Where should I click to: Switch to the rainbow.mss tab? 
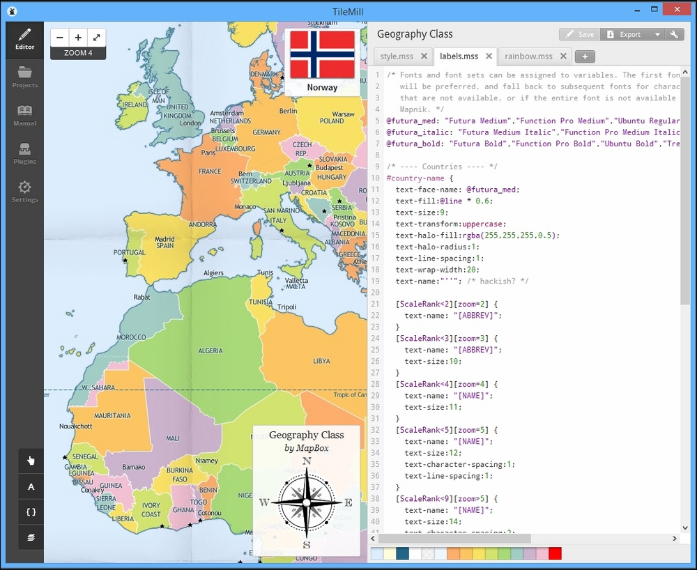(x=528, y=56)
